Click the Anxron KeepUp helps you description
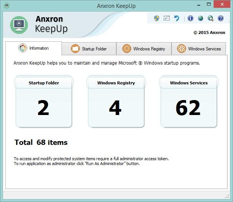The width and height of the screenshot is (233, 202). tap(107, 63)
